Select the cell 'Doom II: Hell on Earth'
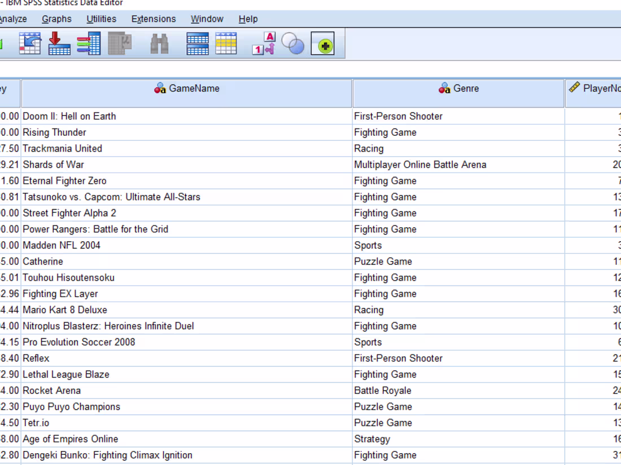621x465 pixels. point(186,116)
